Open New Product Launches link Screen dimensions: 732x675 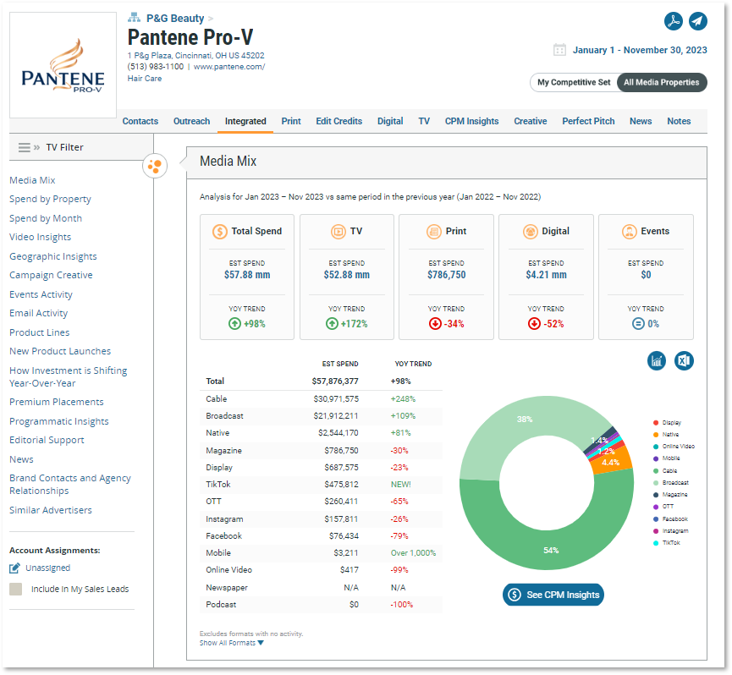coord(60,351)
